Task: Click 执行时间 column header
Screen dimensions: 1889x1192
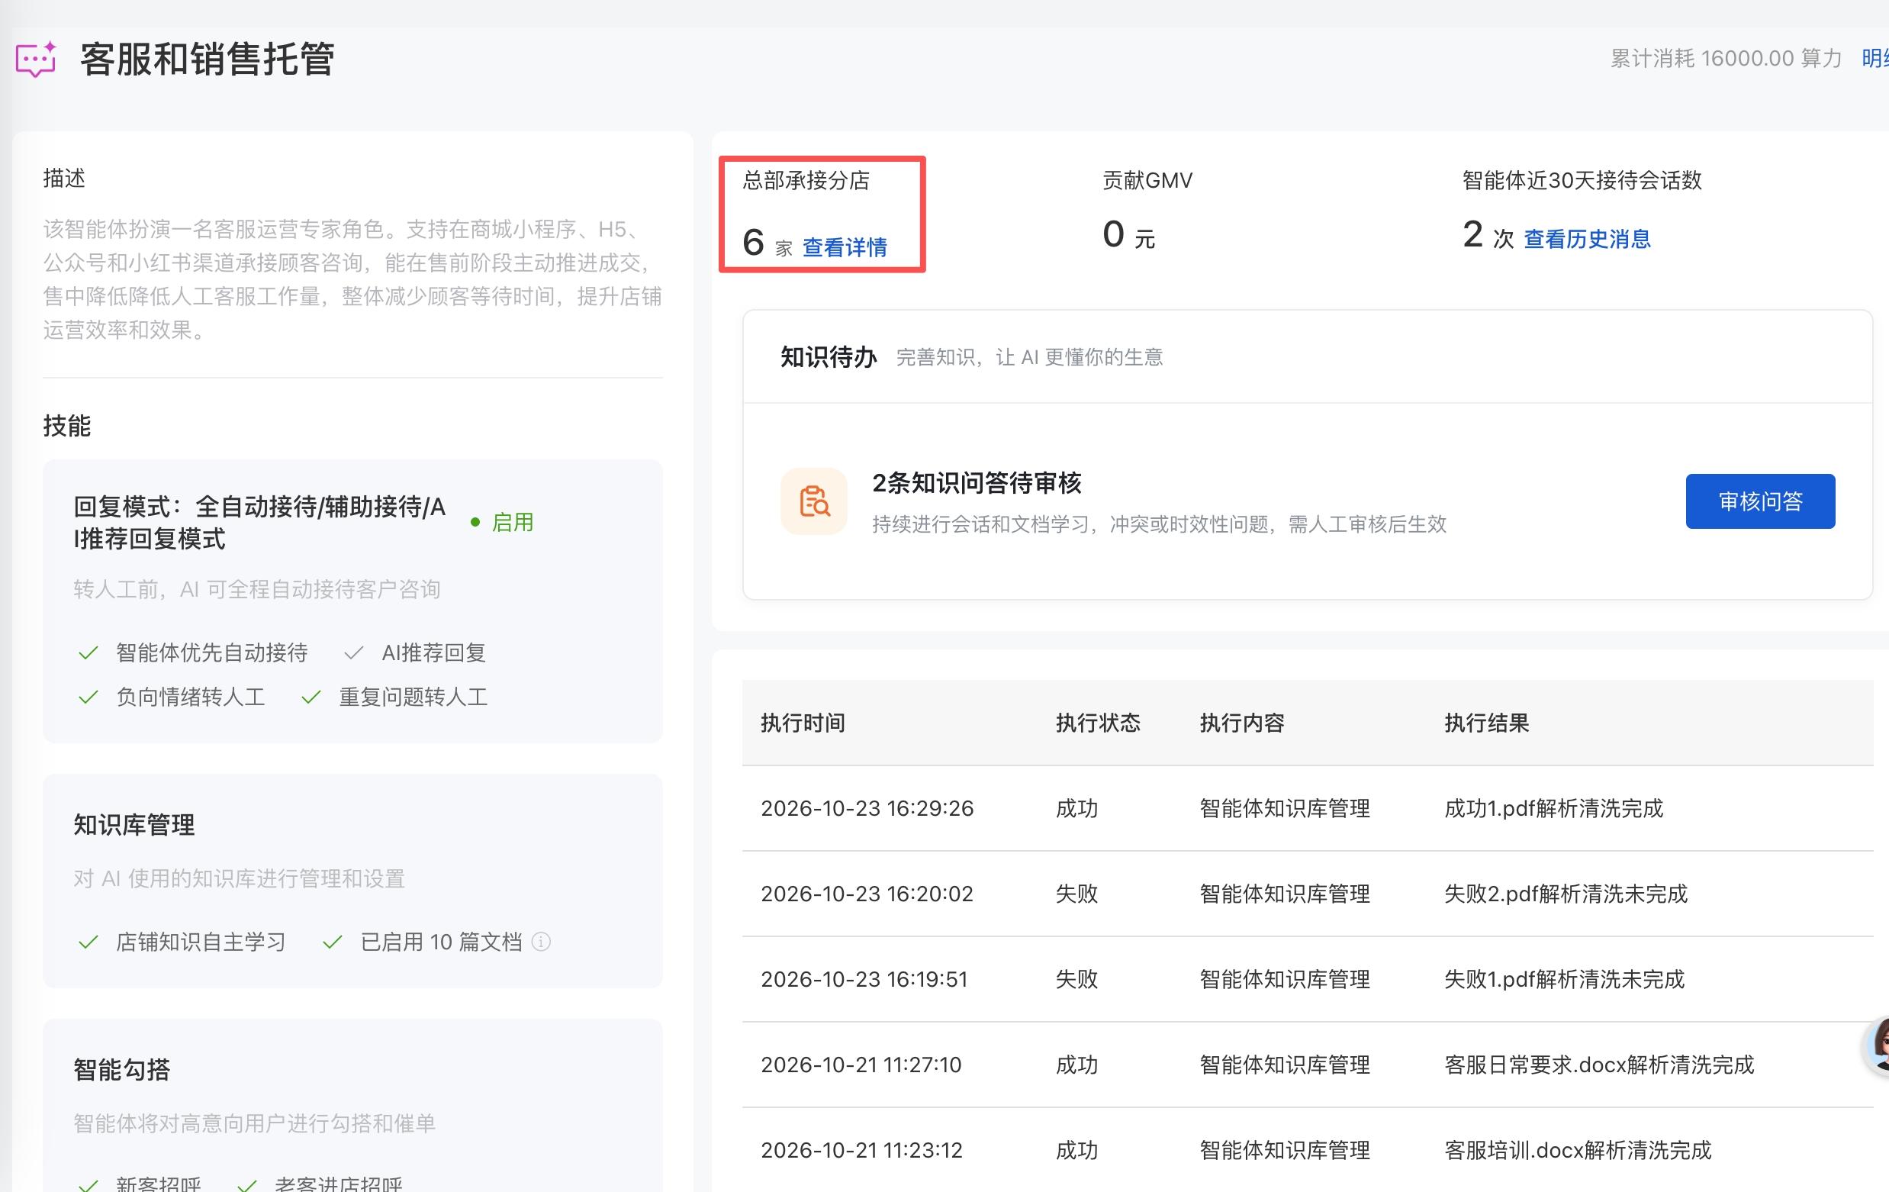Action: 803,723
